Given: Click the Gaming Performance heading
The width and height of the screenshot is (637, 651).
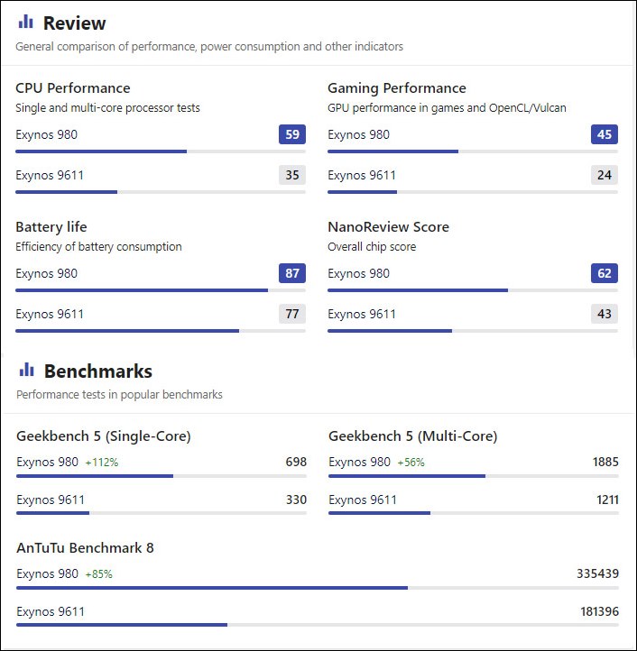Looking at the screenshot, I should click(397, 88).
